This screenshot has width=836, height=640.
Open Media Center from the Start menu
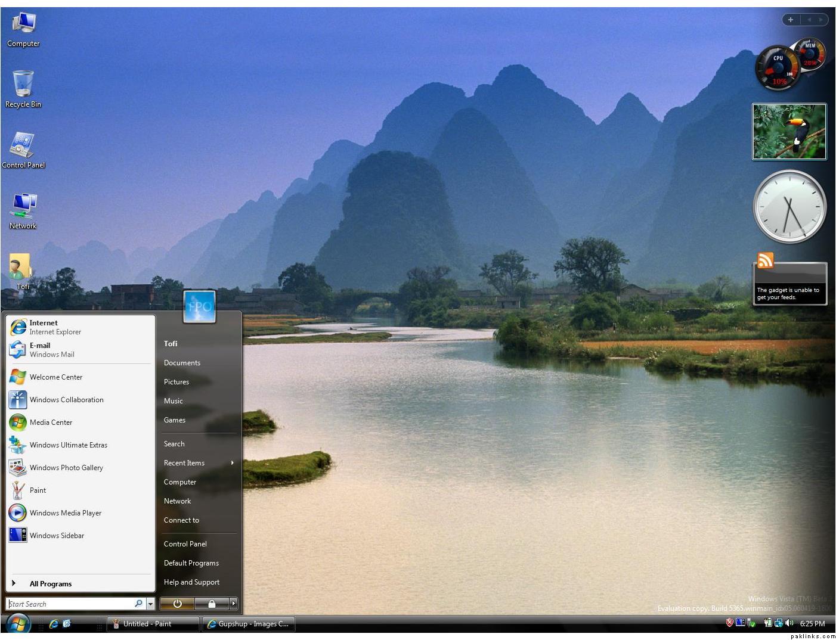tap(51, 422)
